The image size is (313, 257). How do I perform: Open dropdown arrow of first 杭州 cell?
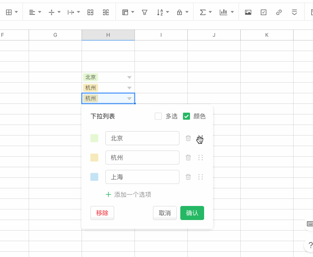pos(129,88)
